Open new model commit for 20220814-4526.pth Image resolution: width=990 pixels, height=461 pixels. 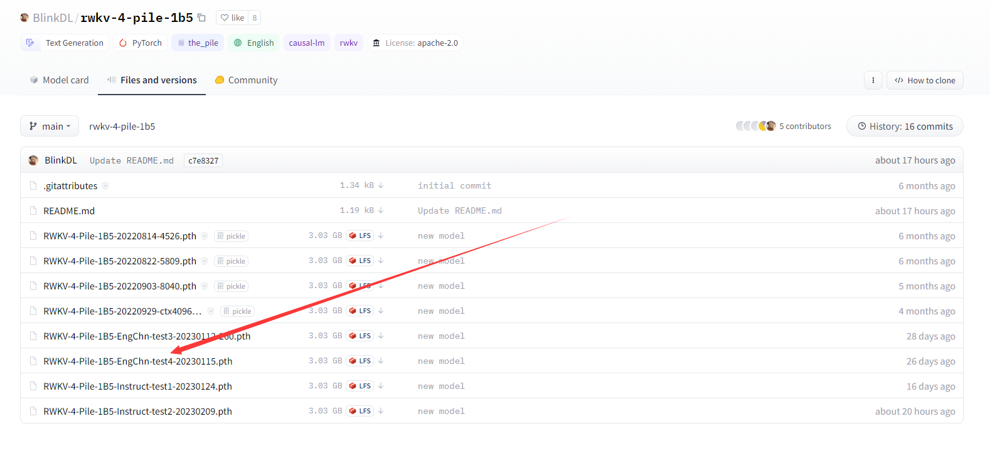[x=442, y=236]
